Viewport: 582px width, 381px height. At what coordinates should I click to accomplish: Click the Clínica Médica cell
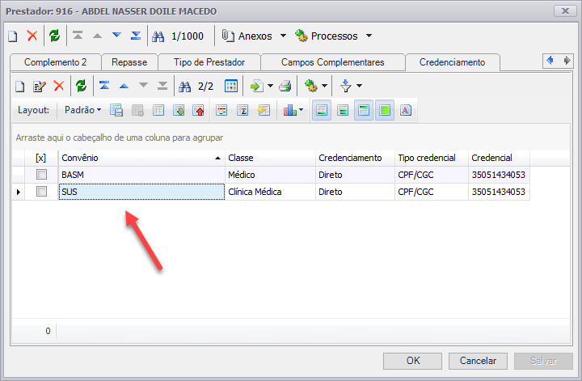[x=270, y=192]
